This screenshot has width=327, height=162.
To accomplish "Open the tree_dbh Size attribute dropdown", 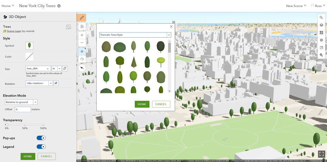I will (x=38, y=68).
